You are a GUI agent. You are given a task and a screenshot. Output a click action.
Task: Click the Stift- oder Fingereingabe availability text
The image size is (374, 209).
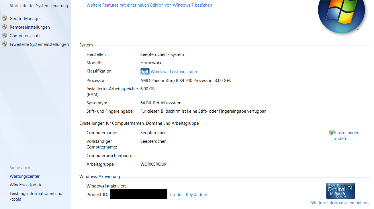(x=203, y=111)
